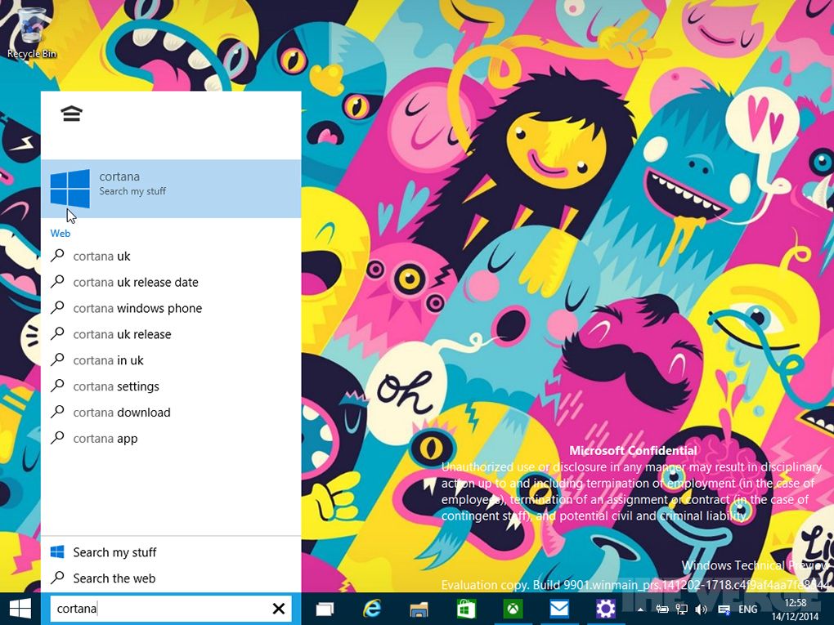This screenshot has height=625, width=834.
Task: Open the Mail app
Action: [x=558, y=609]
